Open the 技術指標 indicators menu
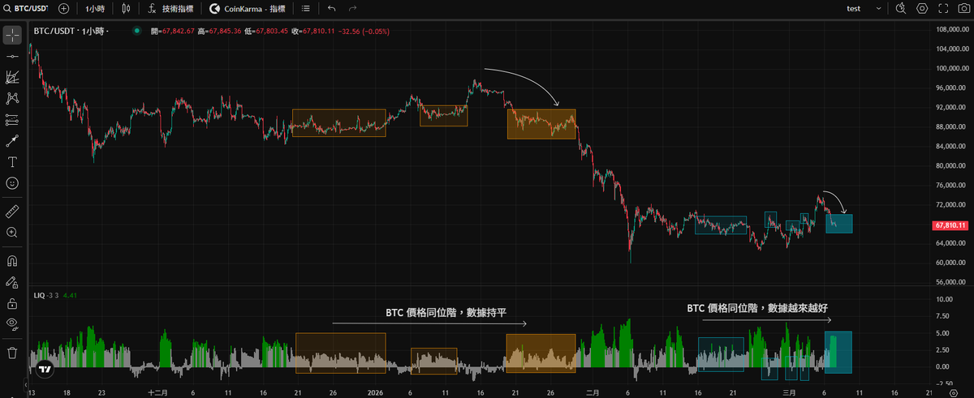This screenshot has width=974, height=398. coord(170,8)
